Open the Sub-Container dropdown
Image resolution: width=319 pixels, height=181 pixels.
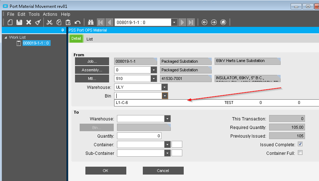[x=167, y=153]
